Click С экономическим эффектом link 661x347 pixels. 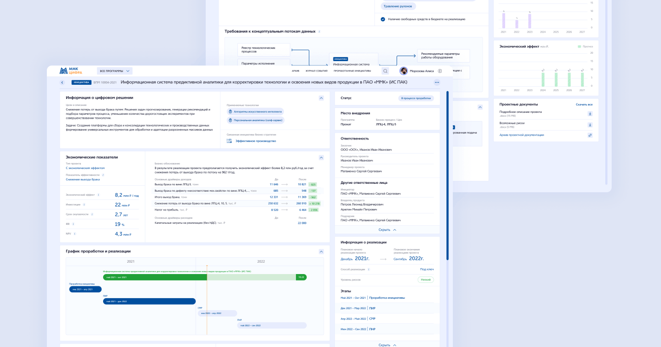coord(85,168)
